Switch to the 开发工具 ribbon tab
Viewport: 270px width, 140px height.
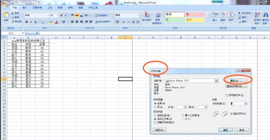(93, 8)
